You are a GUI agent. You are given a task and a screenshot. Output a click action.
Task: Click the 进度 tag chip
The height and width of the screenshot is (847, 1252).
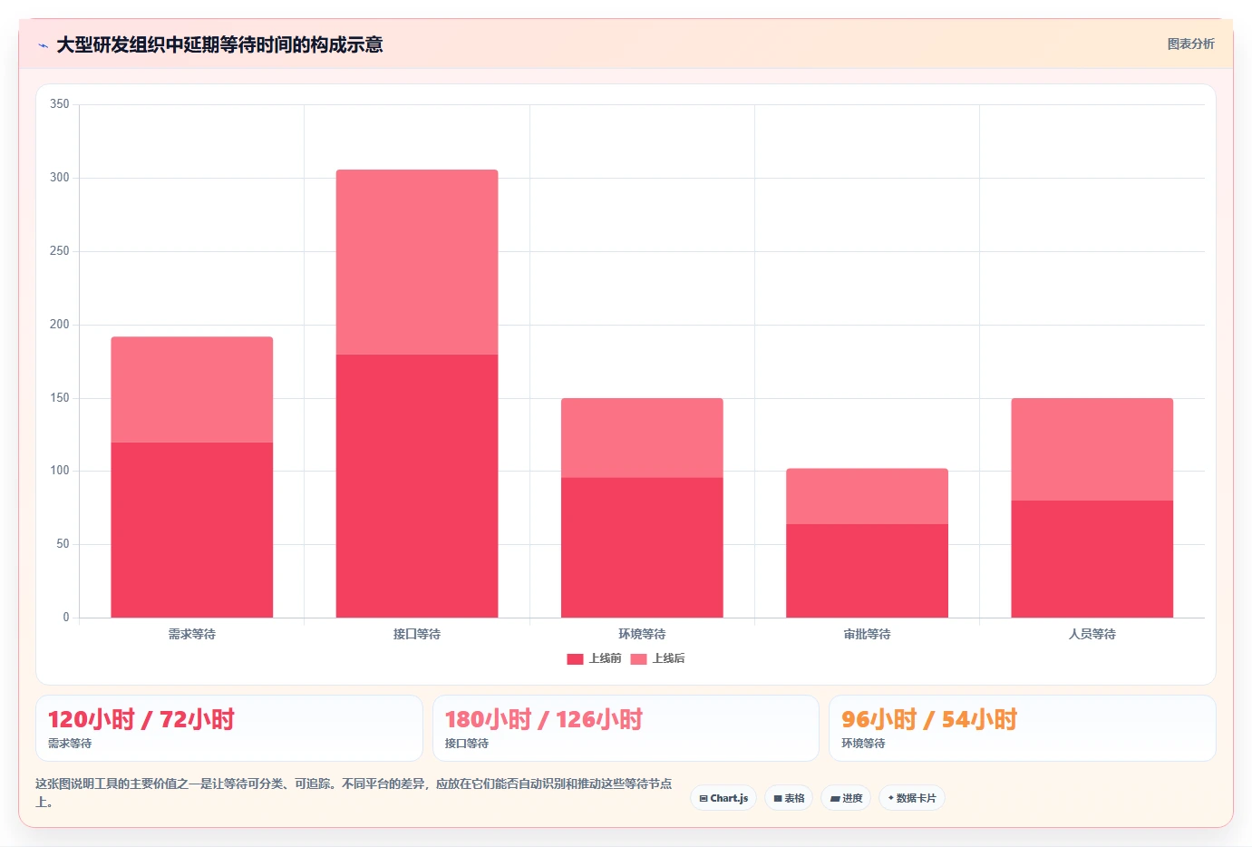point(846,798)
